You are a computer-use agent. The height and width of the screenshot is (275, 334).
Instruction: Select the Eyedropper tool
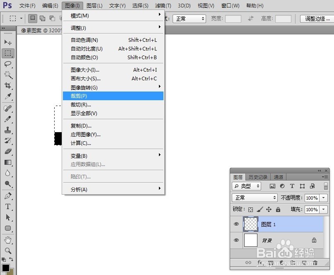coord(8,96)
